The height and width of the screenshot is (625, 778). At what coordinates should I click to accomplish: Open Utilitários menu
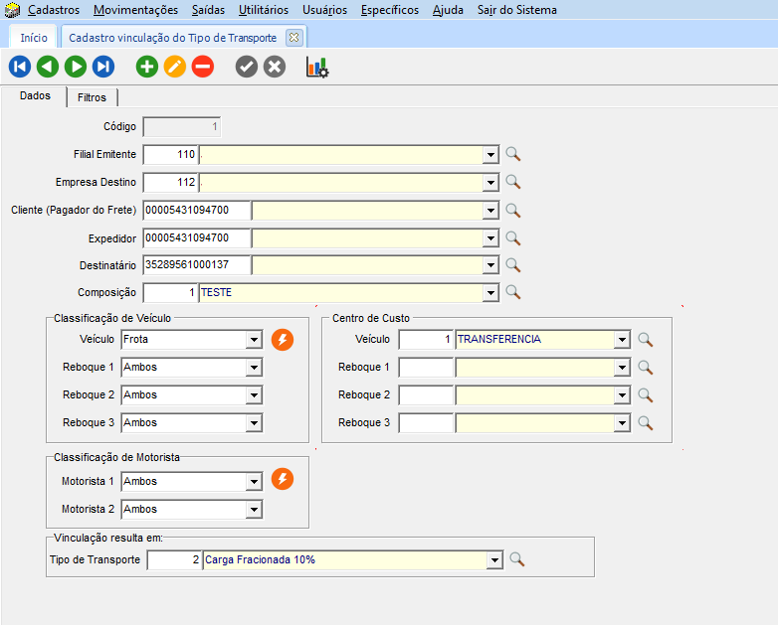264,10
